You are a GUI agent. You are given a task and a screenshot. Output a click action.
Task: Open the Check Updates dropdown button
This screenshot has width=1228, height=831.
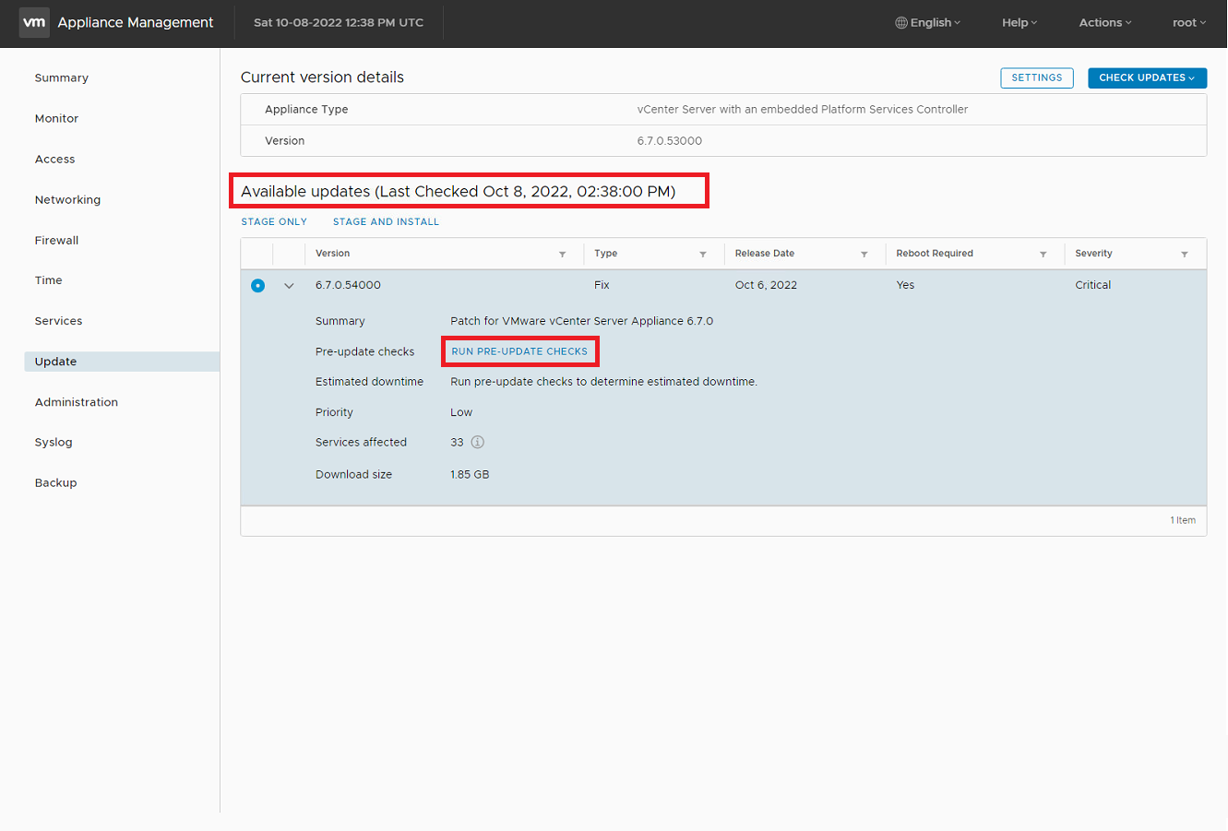point(1147,77)
